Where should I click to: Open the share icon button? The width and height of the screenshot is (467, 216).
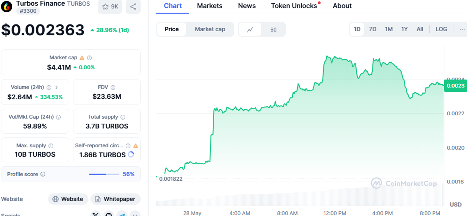pos(133,7)
